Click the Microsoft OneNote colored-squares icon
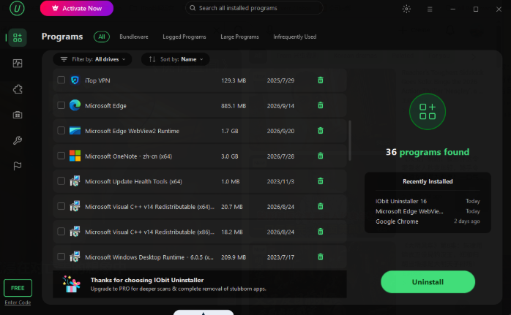The image size is (511, 315). pyautogui.click(x=75, y=156)
